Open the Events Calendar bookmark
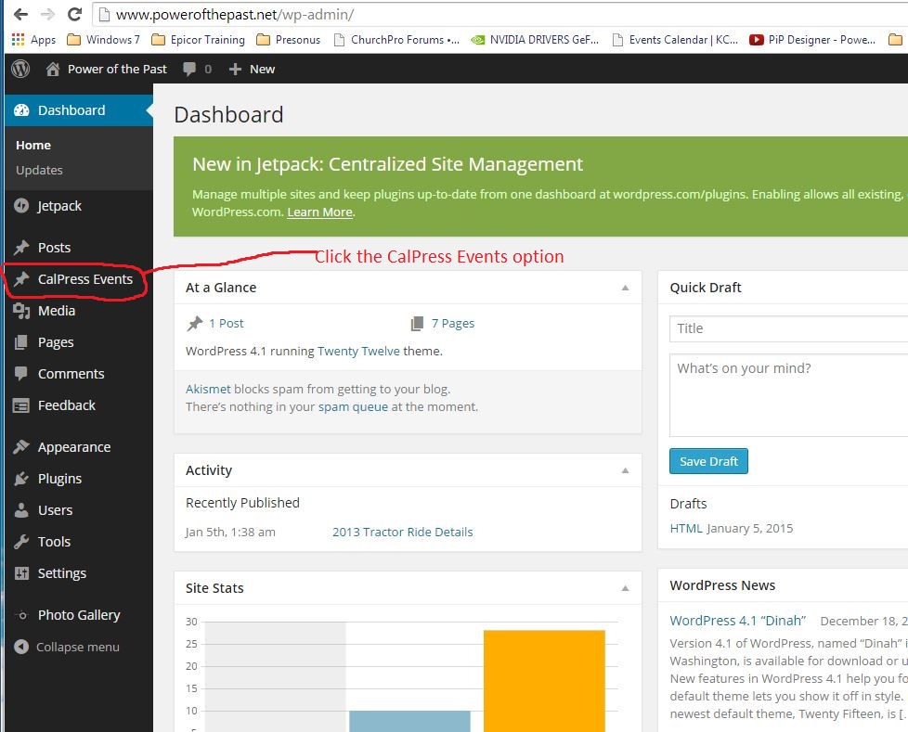The image size is (908, 732). 675,39
